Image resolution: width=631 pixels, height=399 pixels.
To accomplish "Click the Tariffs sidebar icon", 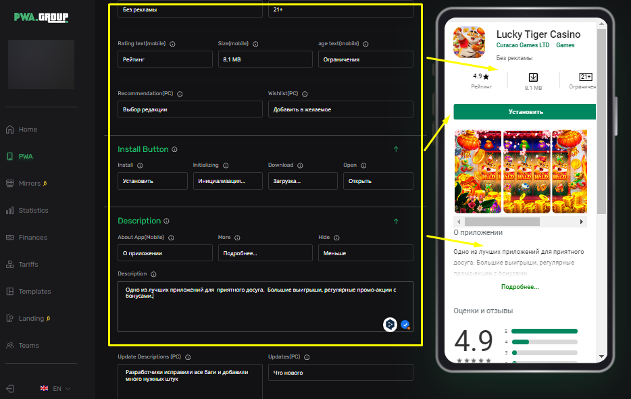I will pos(10,264).
